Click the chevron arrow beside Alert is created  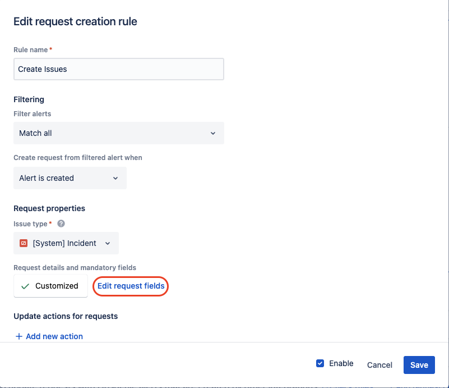point(115,178)
